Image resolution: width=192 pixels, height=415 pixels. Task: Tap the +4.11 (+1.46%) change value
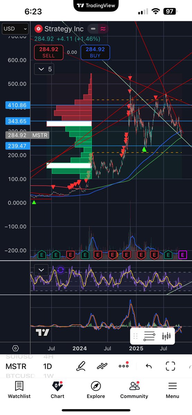[79, 39]
